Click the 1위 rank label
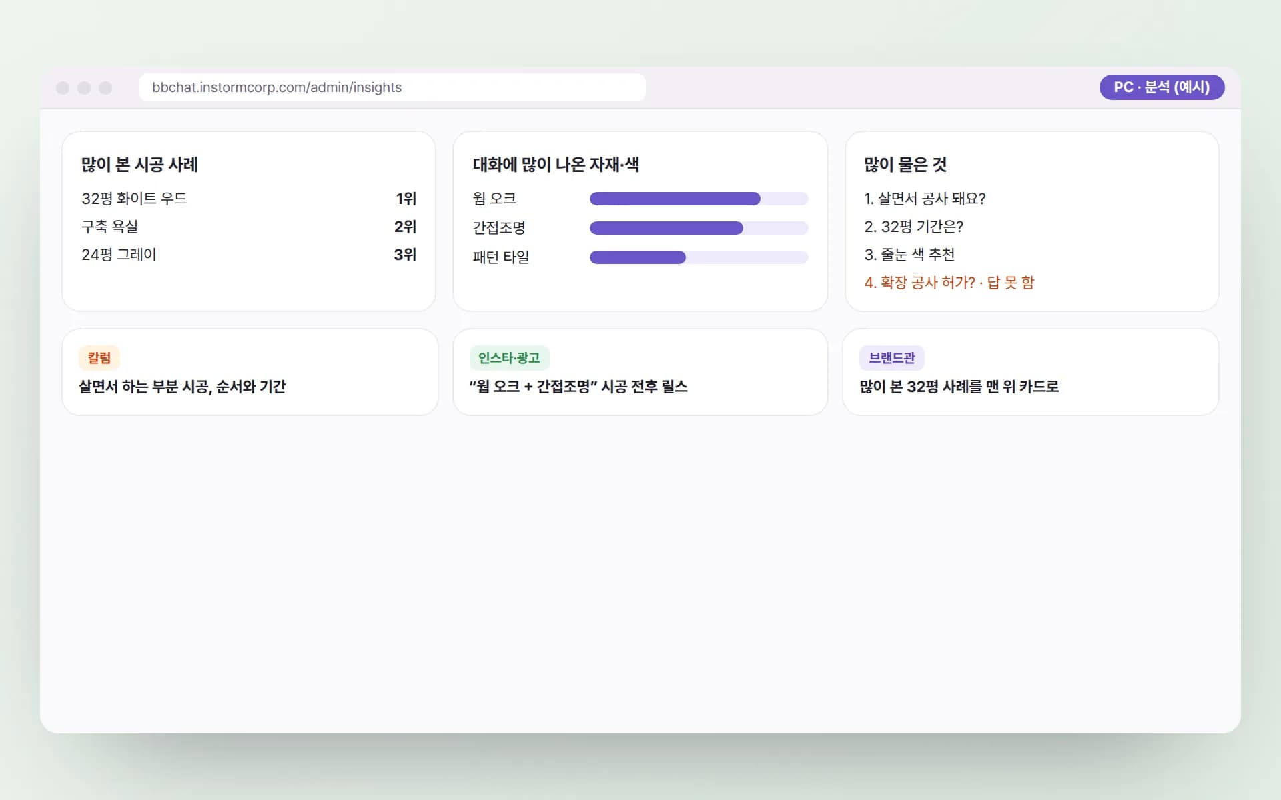 point(406,199)
